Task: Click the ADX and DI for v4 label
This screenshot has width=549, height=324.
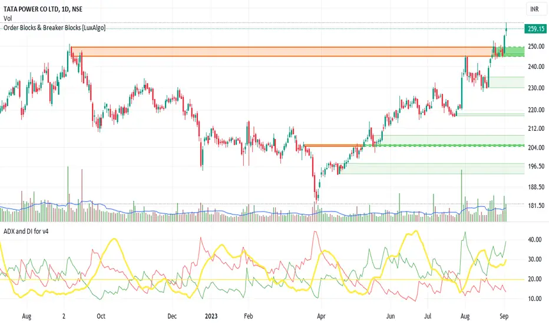Action: coord(26,231)
